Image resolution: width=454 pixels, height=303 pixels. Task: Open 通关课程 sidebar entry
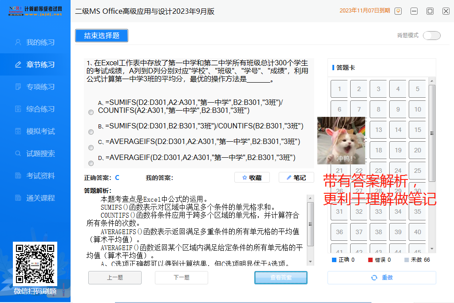(35, 198)
